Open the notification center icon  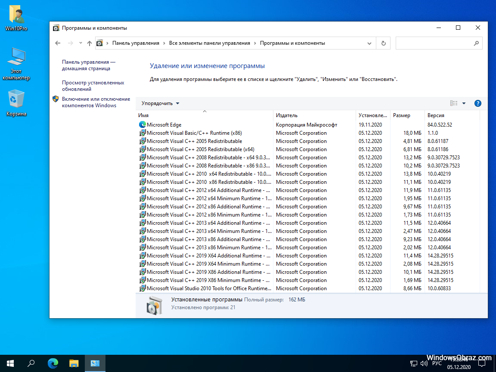[x=481, y=363]
